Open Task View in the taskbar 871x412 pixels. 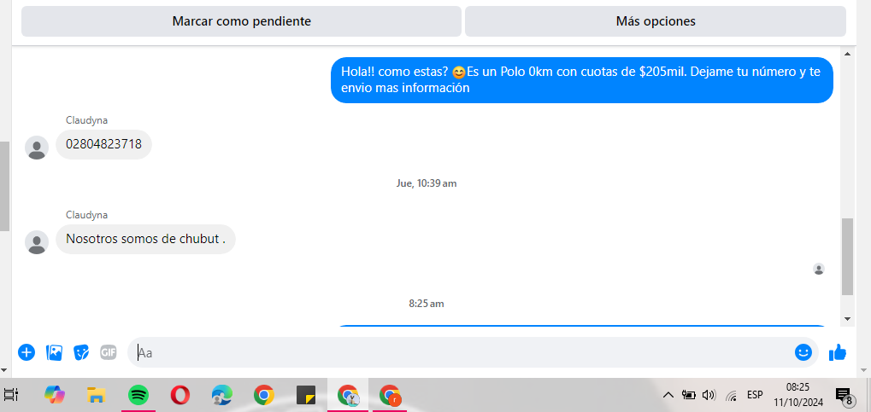pos(11,395)
